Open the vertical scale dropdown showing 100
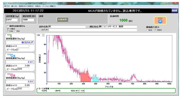 [x=43, y=35]
